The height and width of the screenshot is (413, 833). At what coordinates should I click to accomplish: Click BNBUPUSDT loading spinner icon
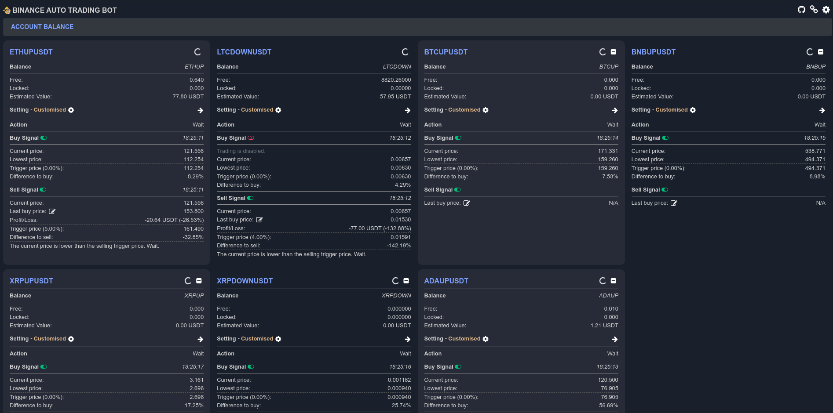point(810,52)
